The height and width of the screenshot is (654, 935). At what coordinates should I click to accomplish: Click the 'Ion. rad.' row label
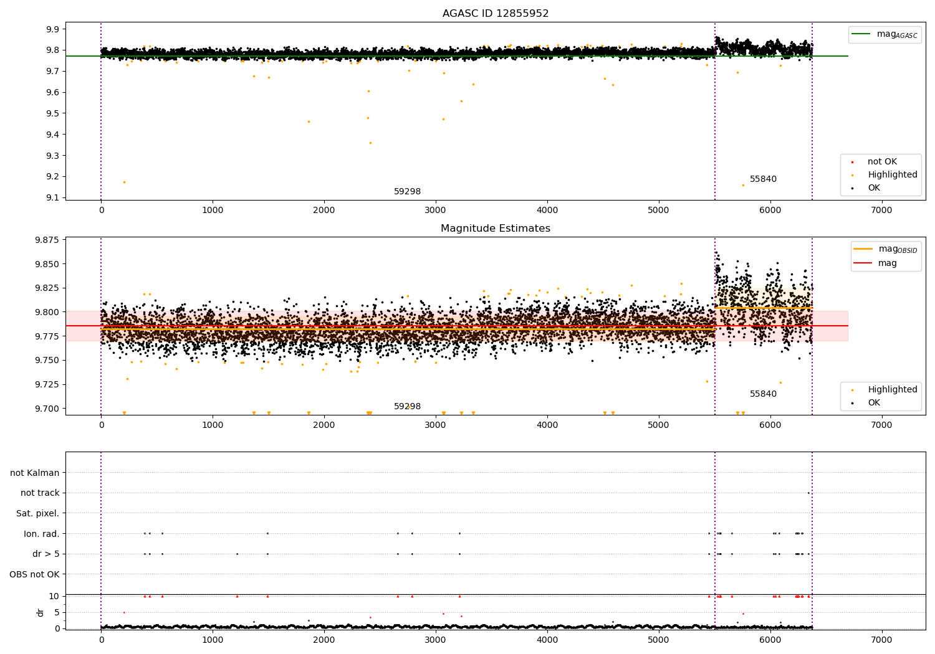42,534
